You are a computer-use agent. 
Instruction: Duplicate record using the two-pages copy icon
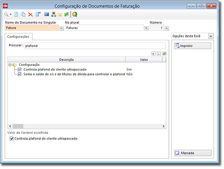[23, 14]
